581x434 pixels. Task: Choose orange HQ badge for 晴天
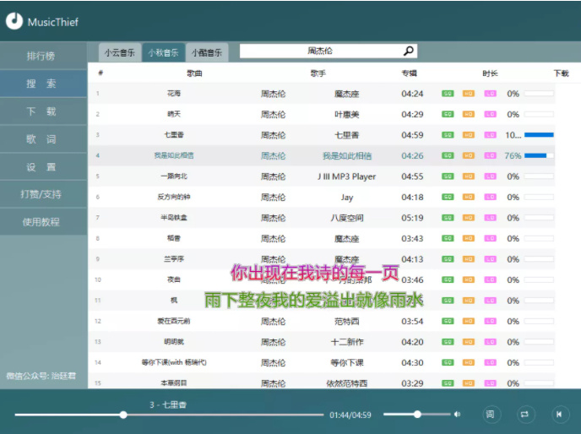pos(469,114)
